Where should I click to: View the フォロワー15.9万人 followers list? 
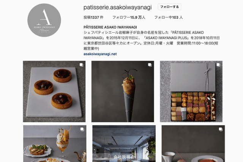point(129,17)
